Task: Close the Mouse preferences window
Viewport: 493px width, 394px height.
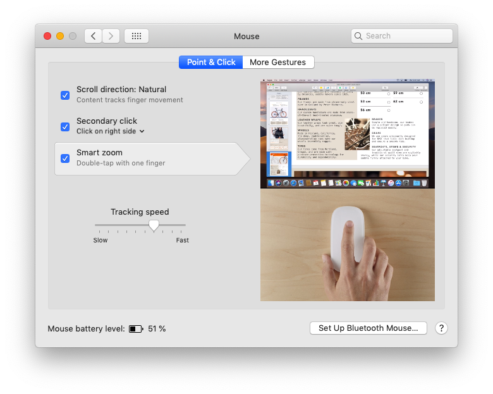Action: point(47,36)
